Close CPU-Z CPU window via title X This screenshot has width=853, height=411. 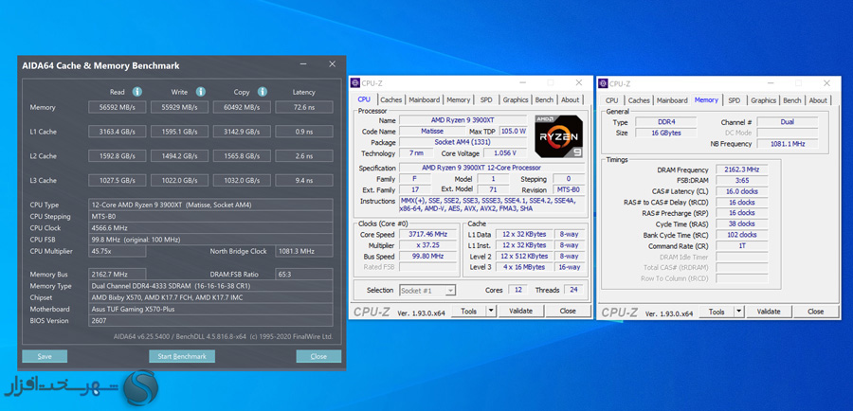click(578, 82)
